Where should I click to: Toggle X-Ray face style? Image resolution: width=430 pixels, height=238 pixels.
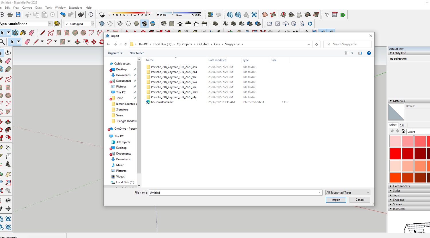click(x=102, y=24)
